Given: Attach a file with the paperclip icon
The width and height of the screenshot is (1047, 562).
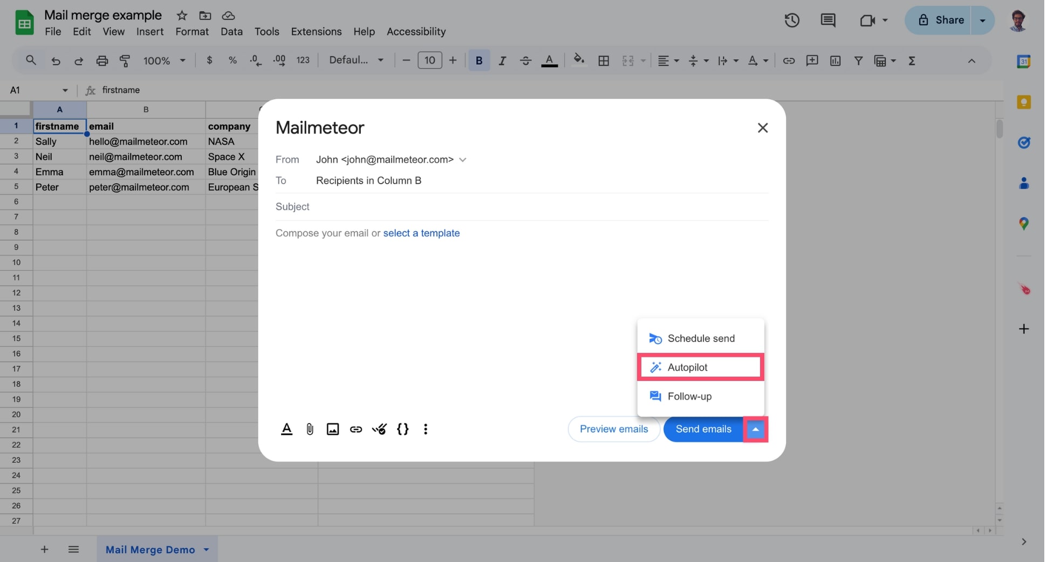Looking at the screenshot, I should click(310, 429).
